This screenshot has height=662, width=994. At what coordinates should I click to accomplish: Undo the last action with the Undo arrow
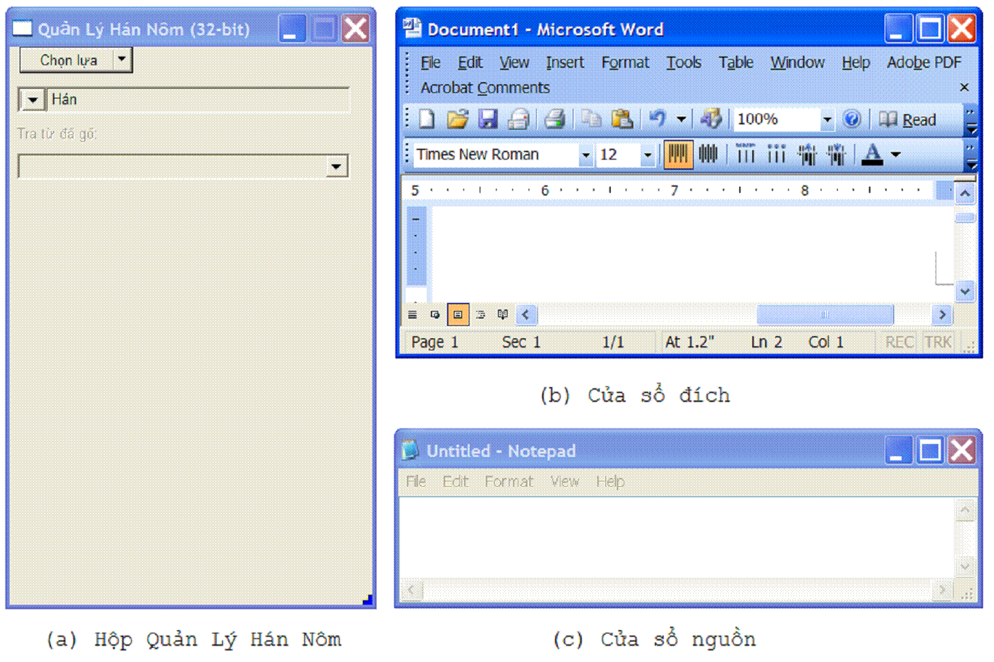pos(657,119)
